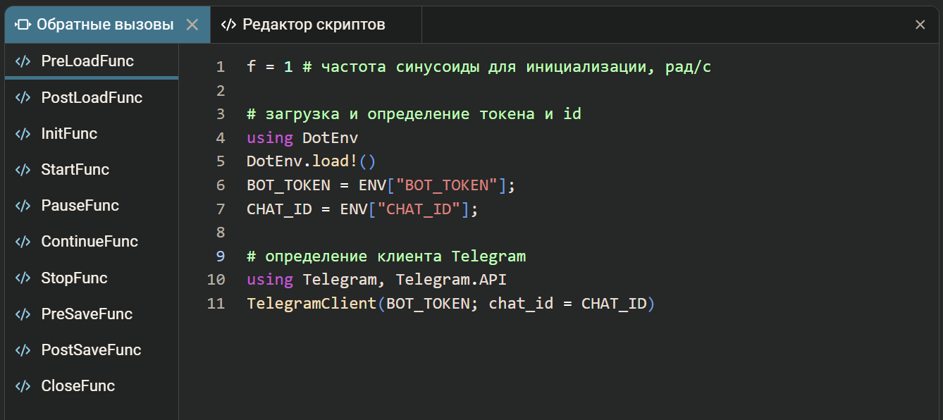Open the PreSaveFunc callback
This screenshot has height=420, width=943.
[87, 314]
